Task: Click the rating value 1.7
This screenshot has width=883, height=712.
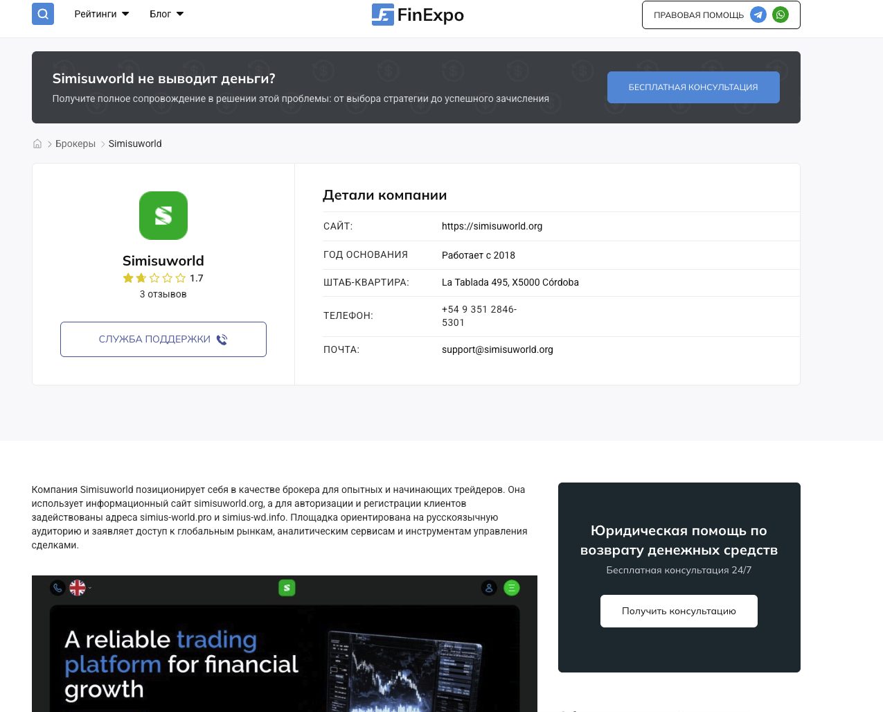Action: click(x=197, y=278)
